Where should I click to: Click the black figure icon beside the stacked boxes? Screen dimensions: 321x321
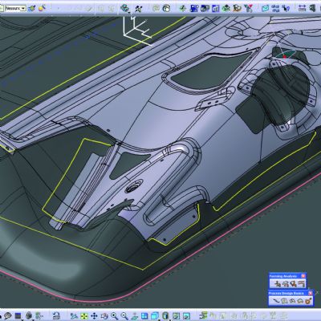(139, 9)
